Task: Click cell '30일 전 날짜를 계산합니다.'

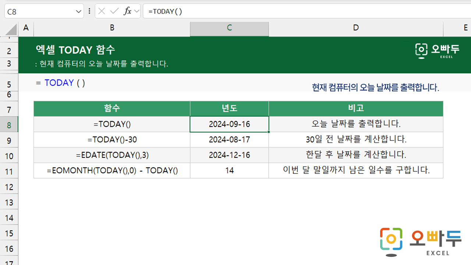Action: [356, 140]
